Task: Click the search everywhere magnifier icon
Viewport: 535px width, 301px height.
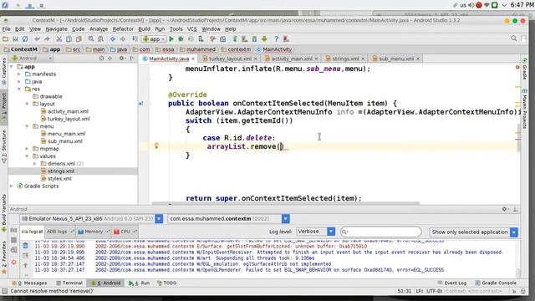Action: tap(514, 38)
